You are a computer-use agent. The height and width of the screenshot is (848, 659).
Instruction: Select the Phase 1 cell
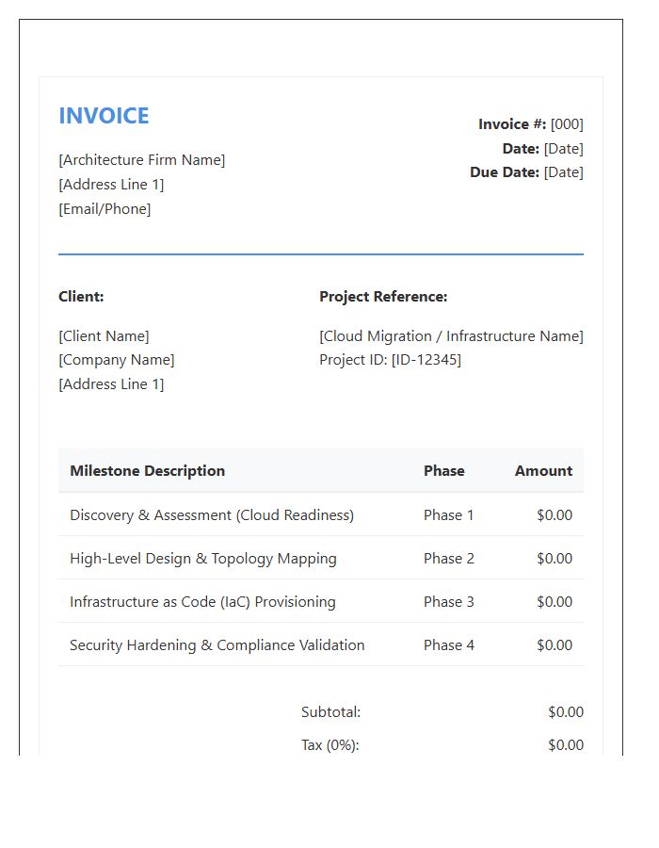coord(448,514)
